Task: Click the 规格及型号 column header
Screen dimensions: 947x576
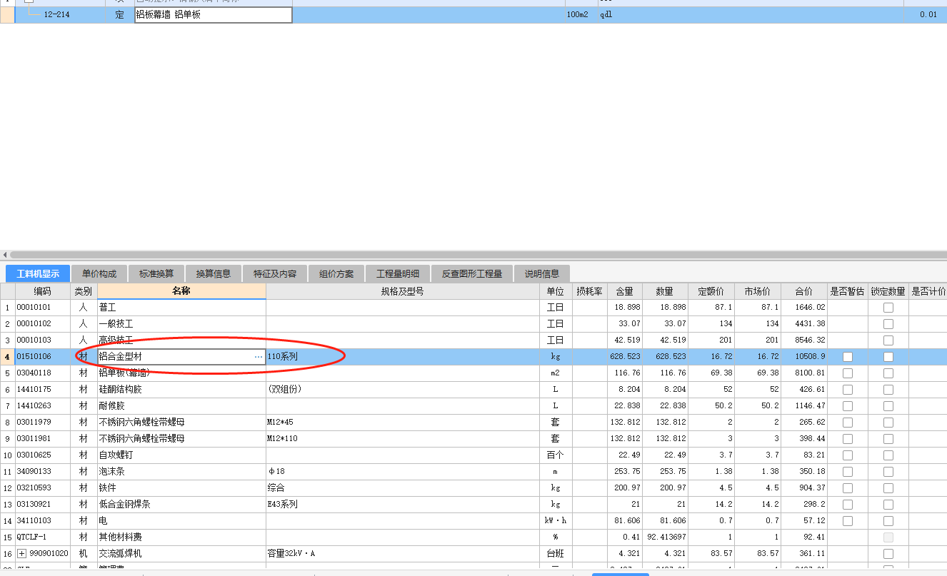Action: click(403, 291)
